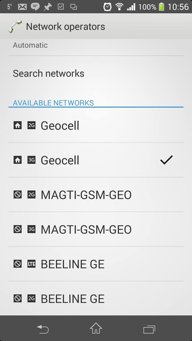Tap forbidden icon beside MAGTI-GSM-GEO 2G
Image resolution: width=192 pixels, height=341 pixels.
tap(18, 195)
